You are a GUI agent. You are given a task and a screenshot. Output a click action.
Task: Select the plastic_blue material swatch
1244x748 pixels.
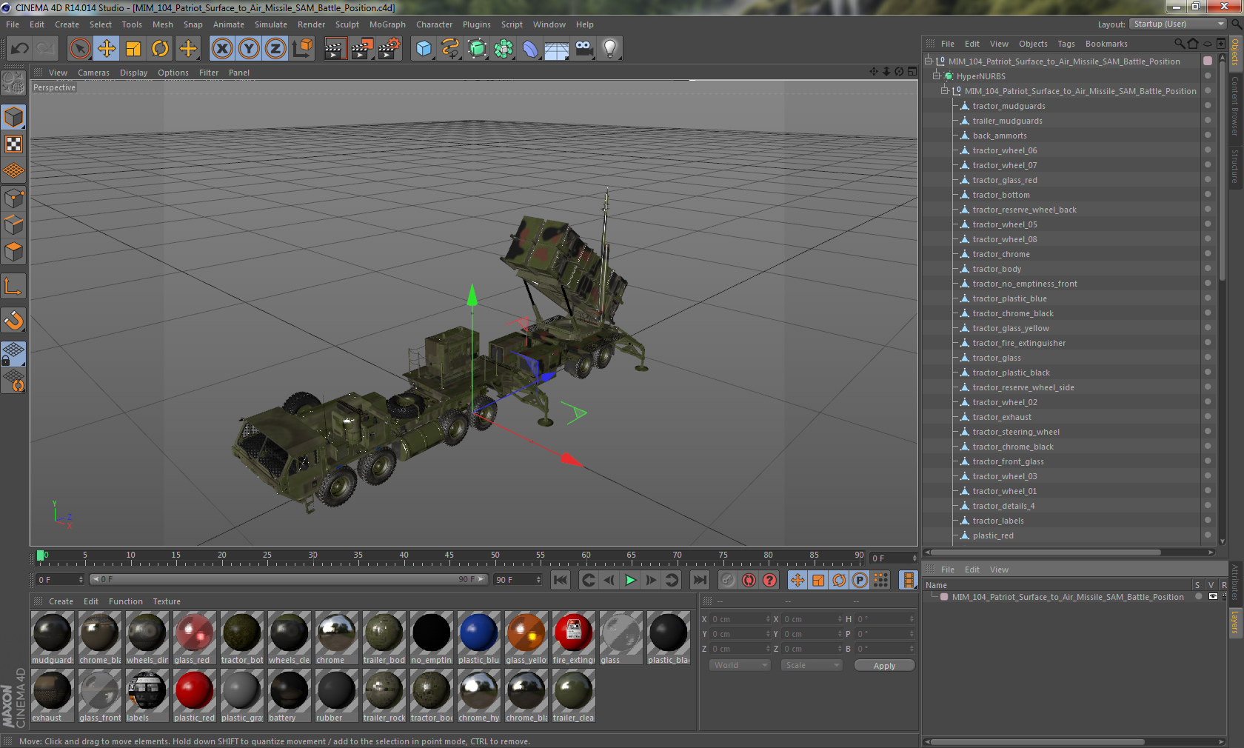point(478,638)
